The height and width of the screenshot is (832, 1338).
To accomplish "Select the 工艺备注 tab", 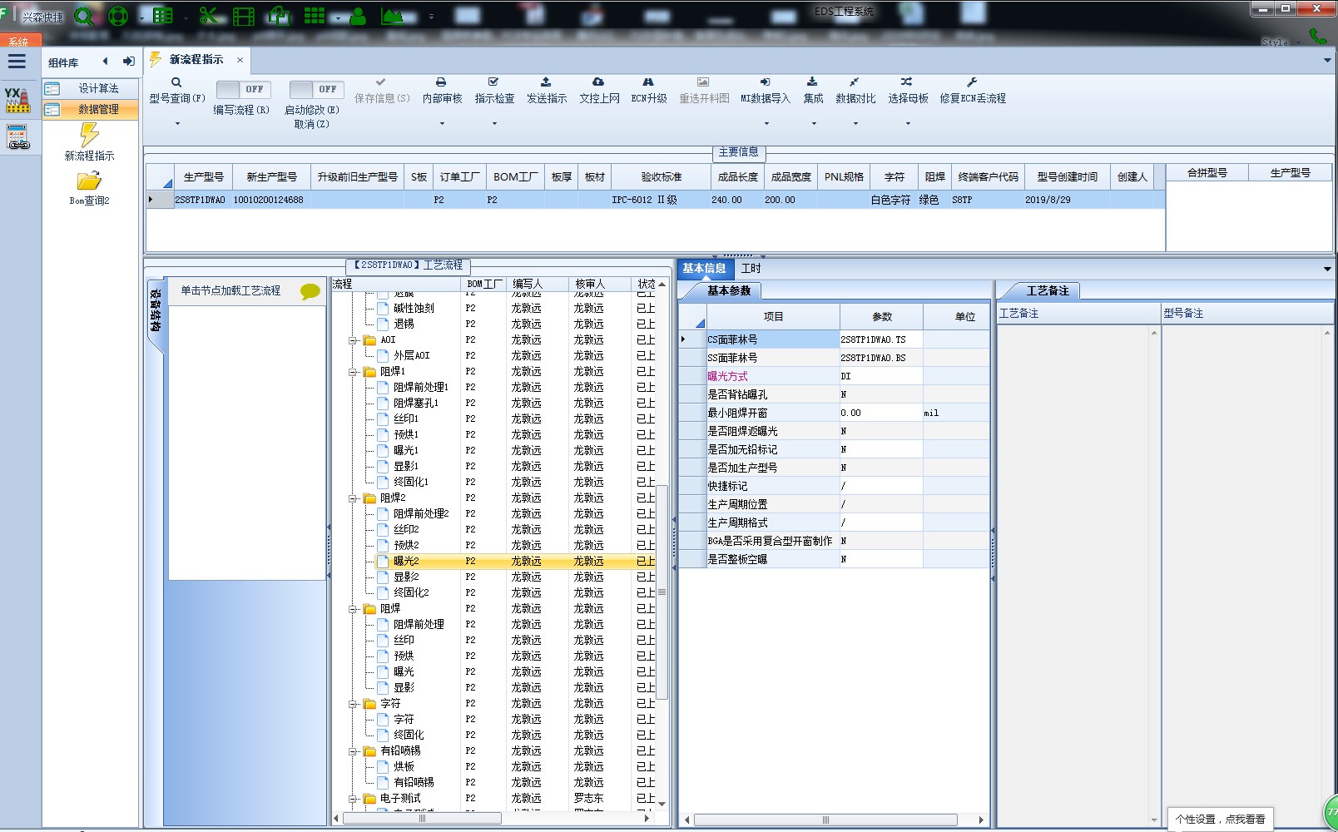I will pos(1048,290).
